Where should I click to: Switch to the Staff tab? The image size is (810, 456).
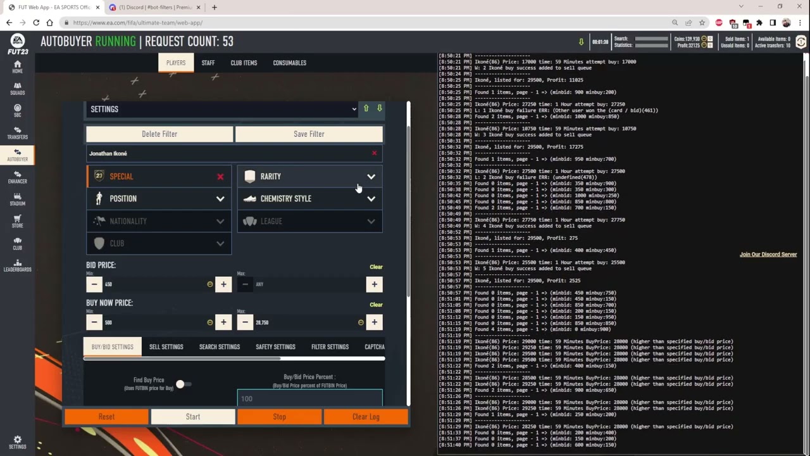208,63
